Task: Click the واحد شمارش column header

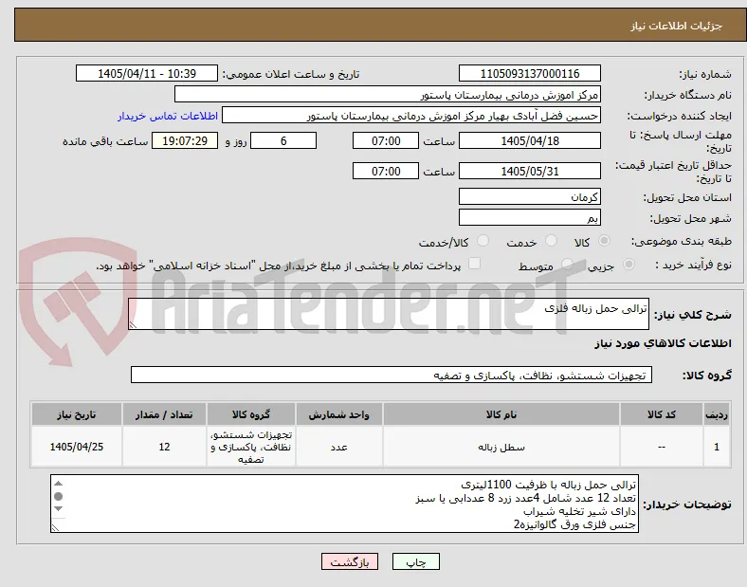Action: 338,414
